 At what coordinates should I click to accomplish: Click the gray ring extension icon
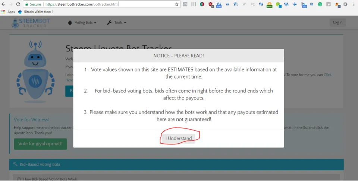pyautogui.click(x=345, y=4)
